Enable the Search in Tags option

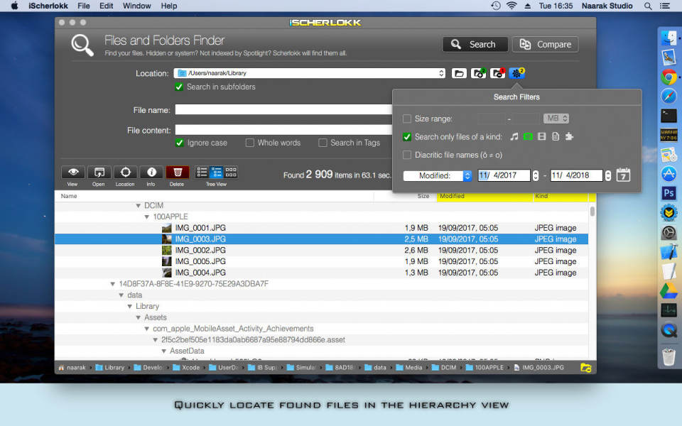[323, 143]
